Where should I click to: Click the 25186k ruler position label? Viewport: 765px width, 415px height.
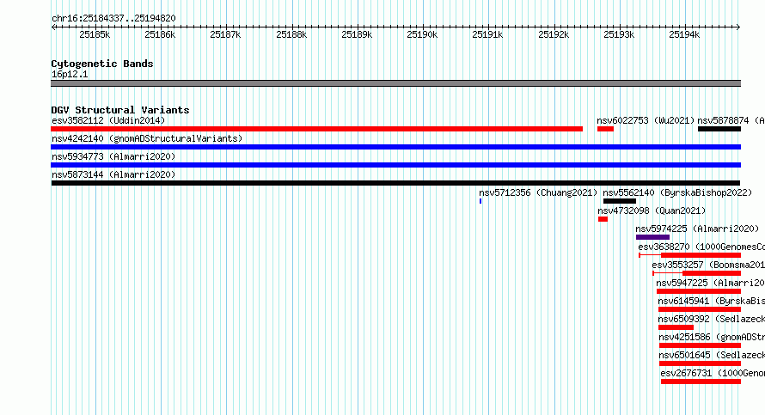click(x=160, y=34)
